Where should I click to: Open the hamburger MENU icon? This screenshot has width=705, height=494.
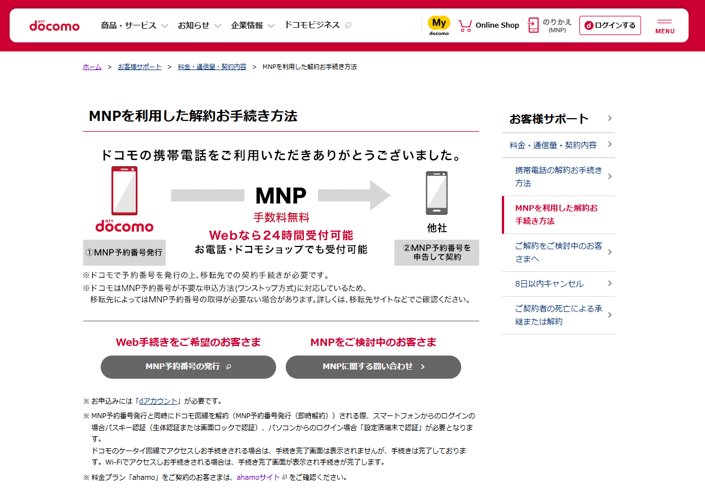click(665, 26)
